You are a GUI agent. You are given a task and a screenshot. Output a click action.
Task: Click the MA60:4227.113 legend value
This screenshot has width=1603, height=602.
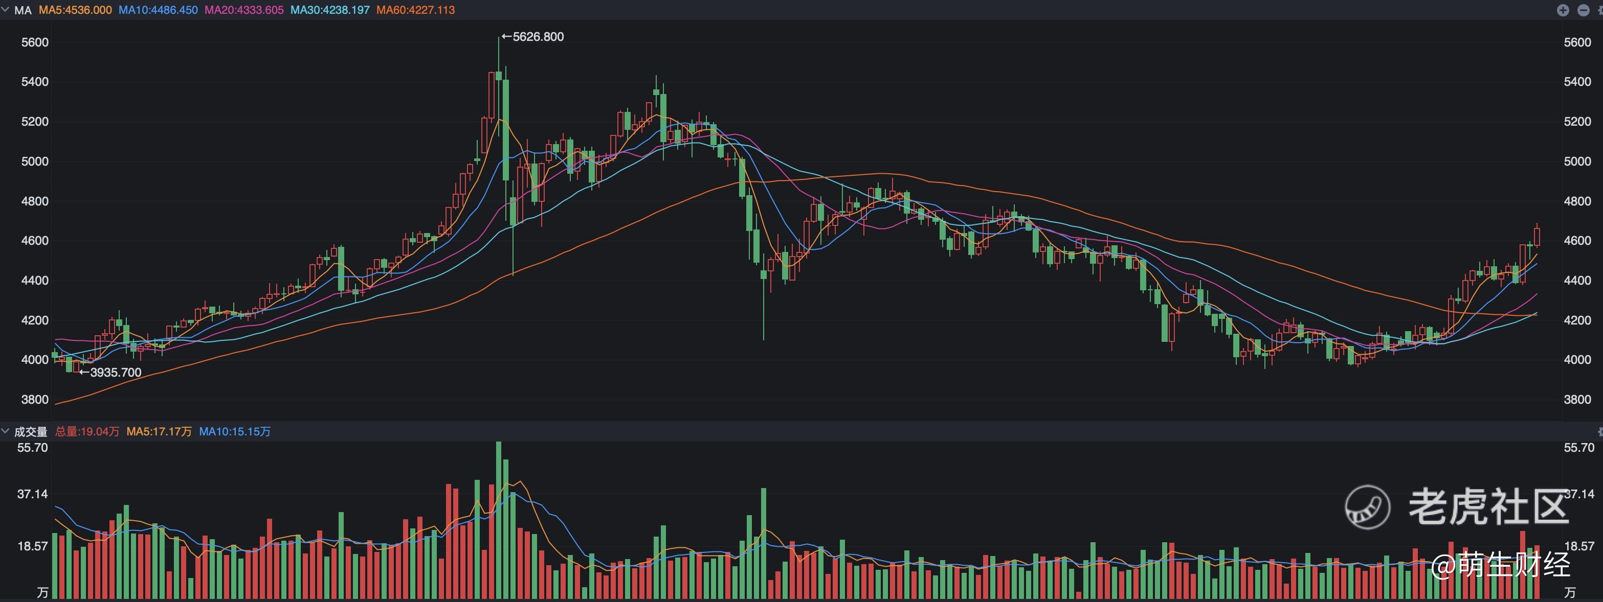pos(416,10)
